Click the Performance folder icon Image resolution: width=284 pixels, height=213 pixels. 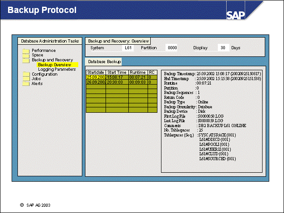26,51
